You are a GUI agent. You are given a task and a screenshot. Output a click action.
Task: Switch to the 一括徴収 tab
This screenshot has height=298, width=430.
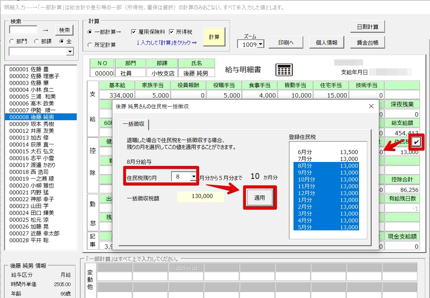point(134,124)
